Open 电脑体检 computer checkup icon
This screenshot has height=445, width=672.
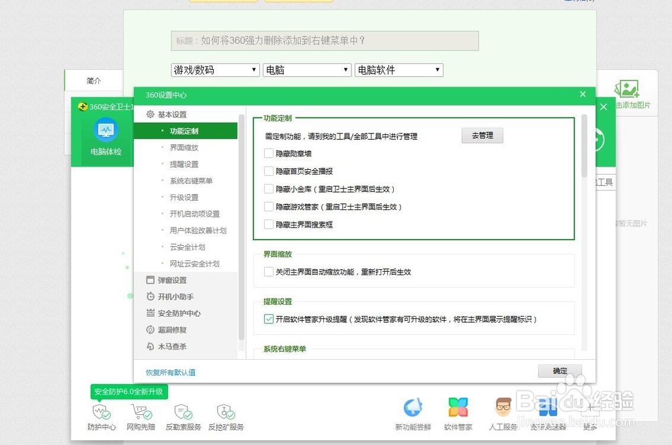pyautogui.click(x=106, y=130)
